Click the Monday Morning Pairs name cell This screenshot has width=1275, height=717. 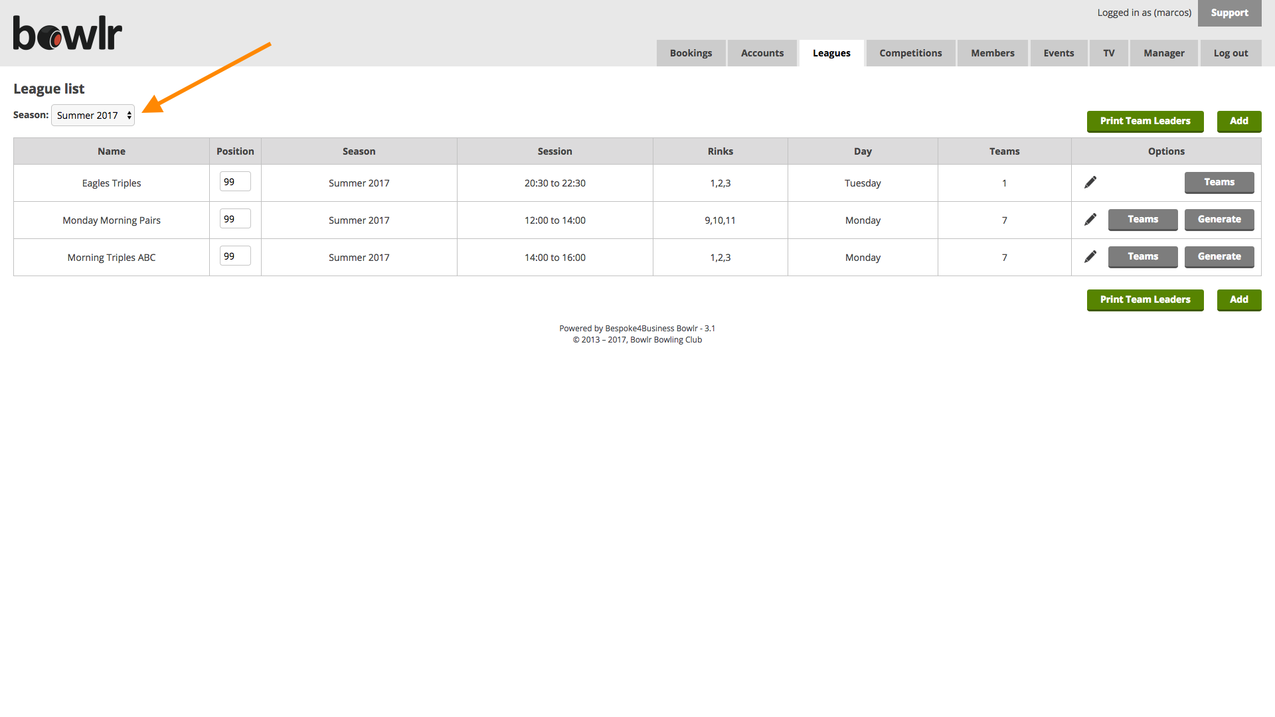coord(112,220)
